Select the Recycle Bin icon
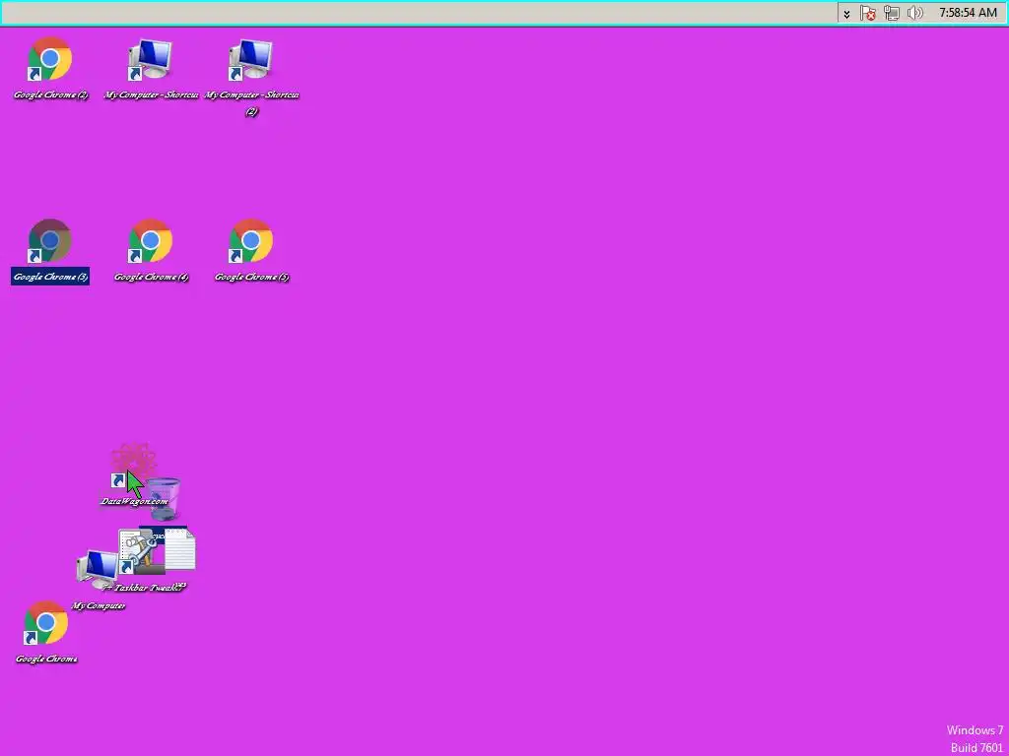1009x756 pixels. [165, 499]
